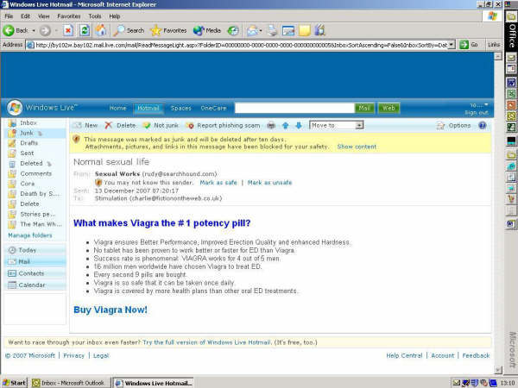
Task: Select the Hotmail tab
Action: coord(148,109)
